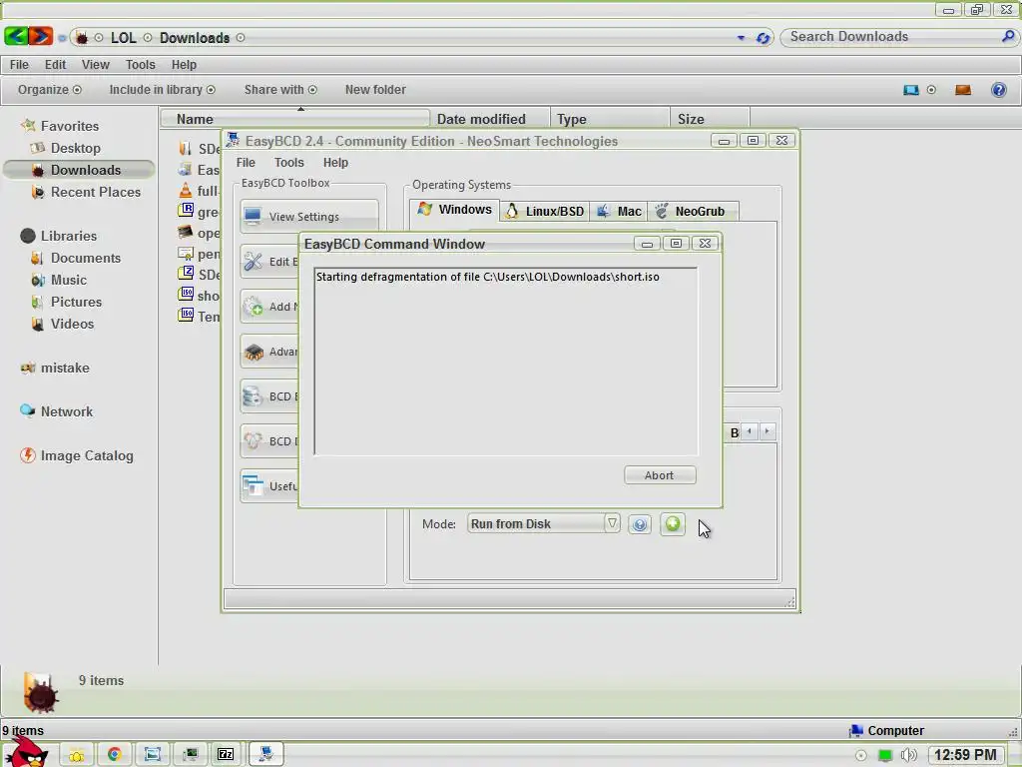Image resolution: width=1022 pixels, height=767 pixels.
Task: Click the tab scroll left arrow beside B
Action: pos(750,431)
